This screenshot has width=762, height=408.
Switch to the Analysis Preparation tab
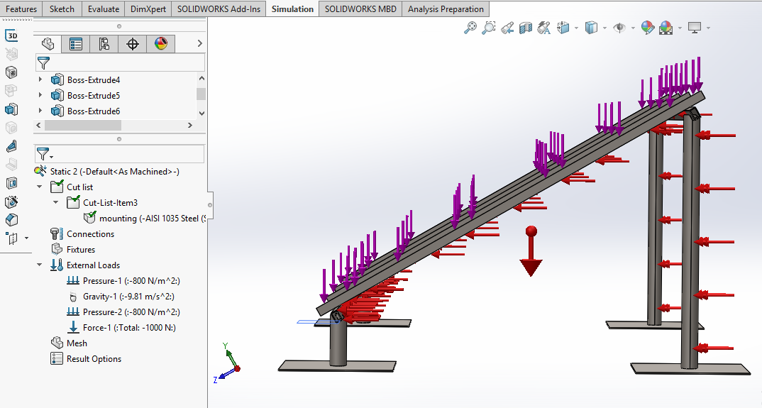click(446, 9)
